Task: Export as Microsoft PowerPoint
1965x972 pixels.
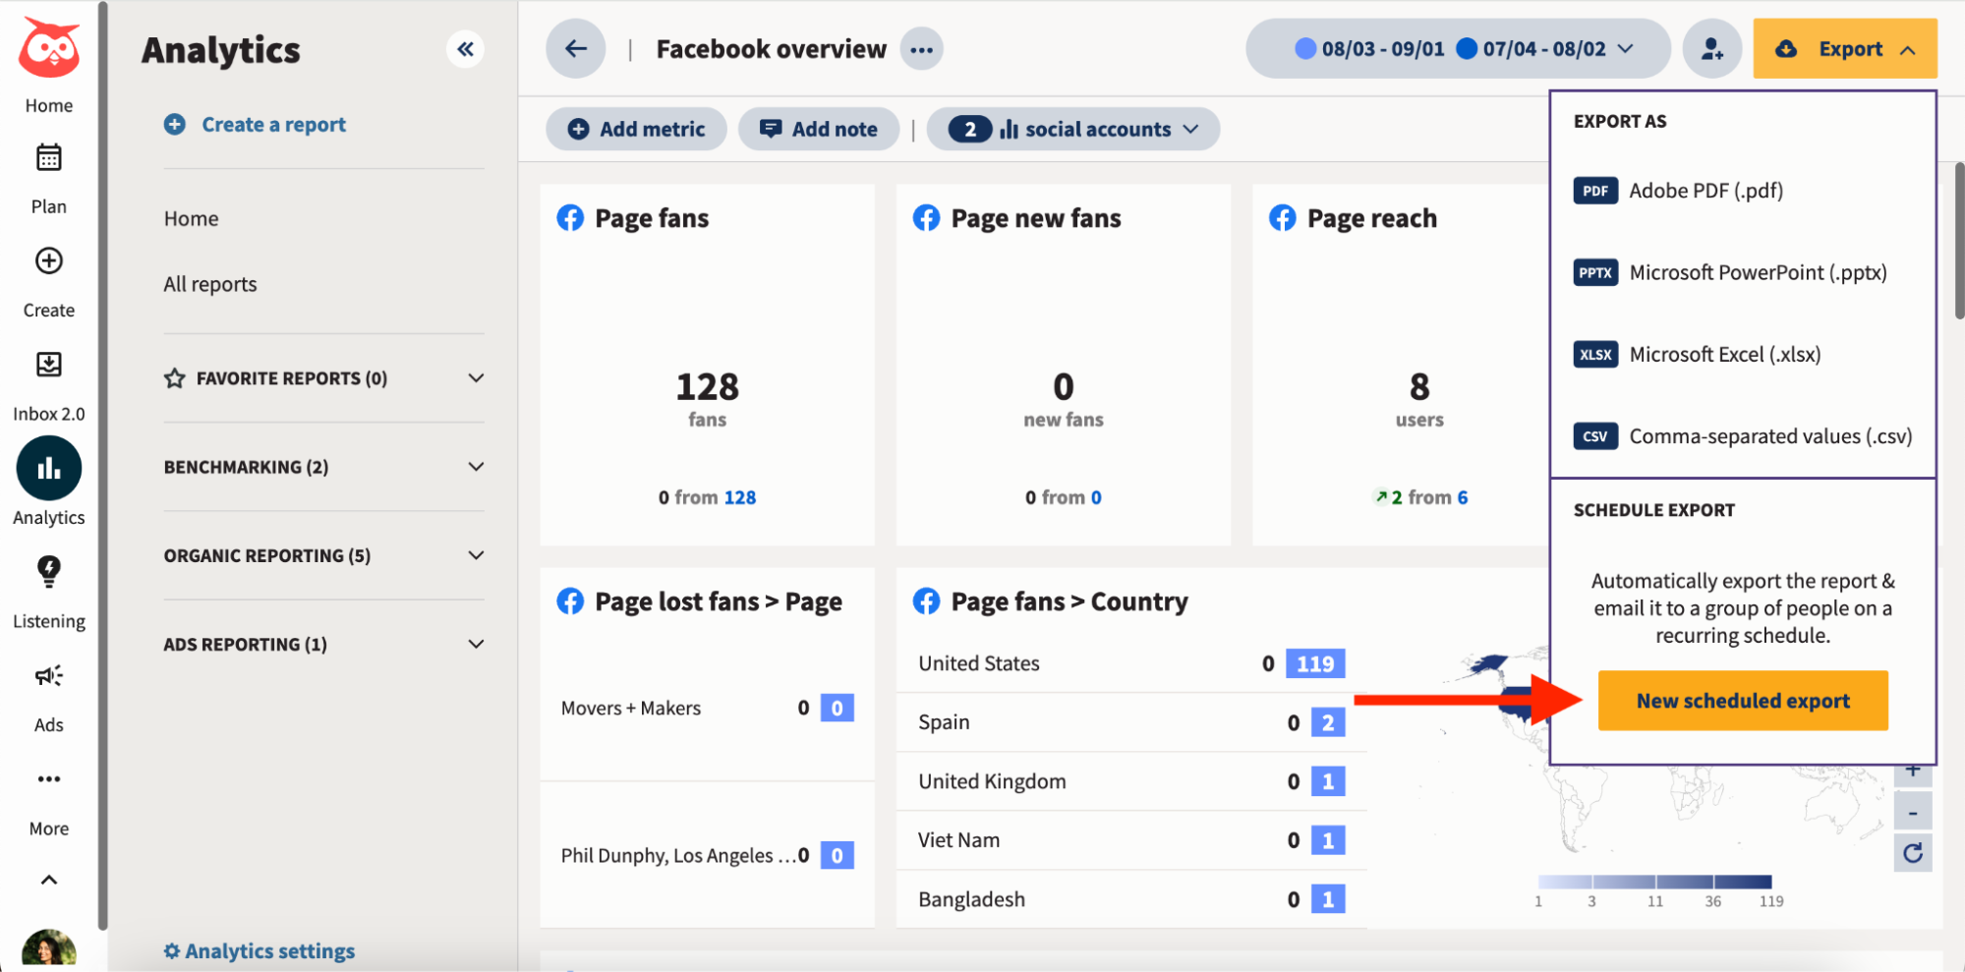Action: coord(1730,272)
